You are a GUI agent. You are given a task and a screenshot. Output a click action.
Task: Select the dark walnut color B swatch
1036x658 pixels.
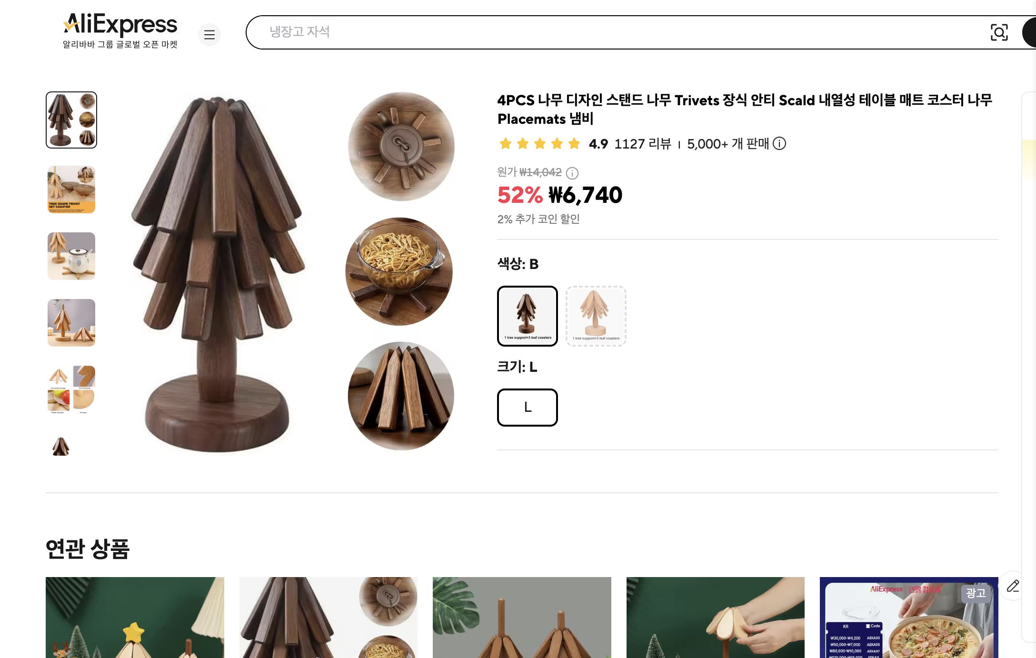coord(528,316)
